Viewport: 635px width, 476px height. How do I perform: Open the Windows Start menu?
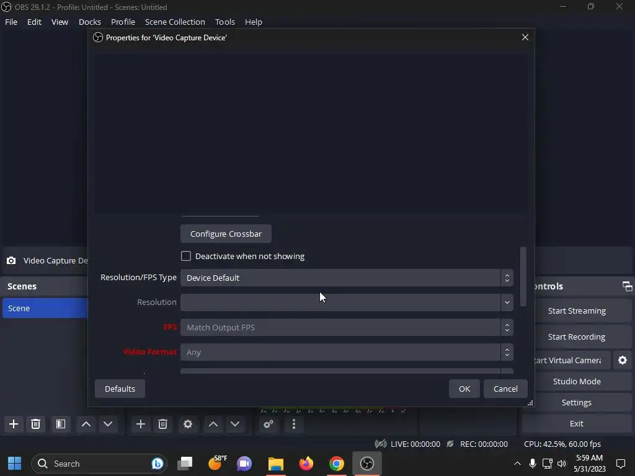coord(15,464)
